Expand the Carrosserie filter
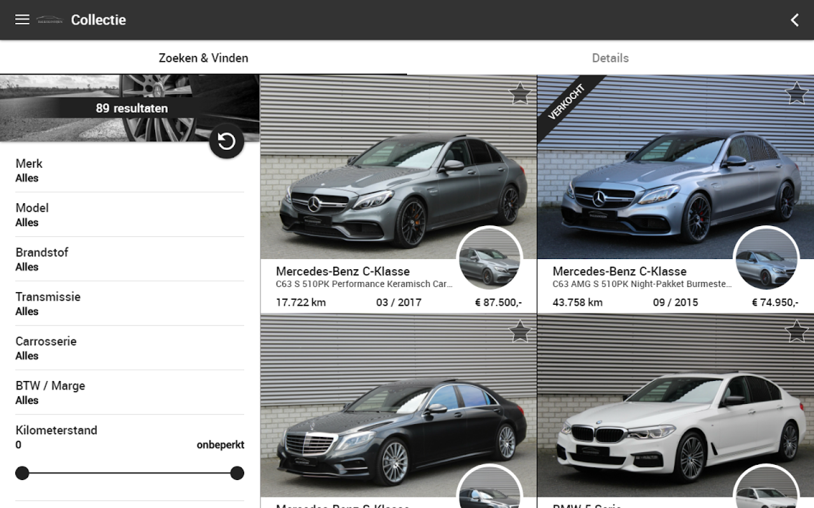The height and width of the screenshot is (508, 814). (x=130, y=348)
